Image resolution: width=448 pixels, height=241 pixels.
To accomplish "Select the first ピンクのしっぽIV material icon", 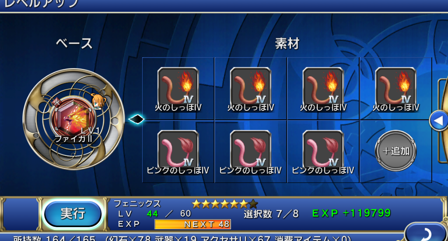I will [178, 150].
